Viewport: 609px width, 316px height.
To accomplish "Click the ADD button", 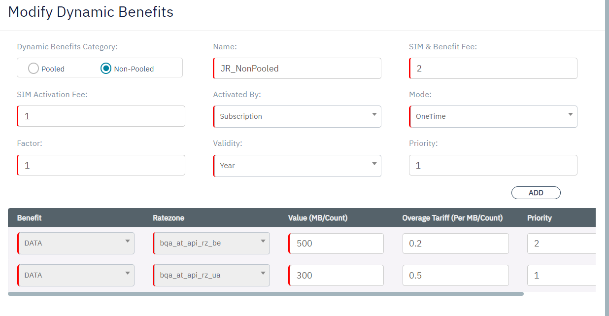I will coord(536,193).
